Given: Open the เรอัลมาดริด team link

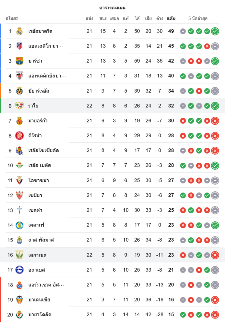Looking at the screenshot, I should click(40, 31).
